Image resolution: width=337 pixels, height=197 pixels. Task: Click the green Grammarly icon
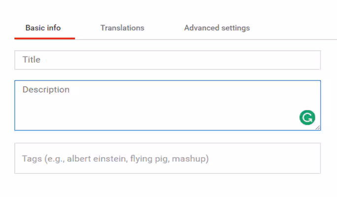click(x=307, y=118)
